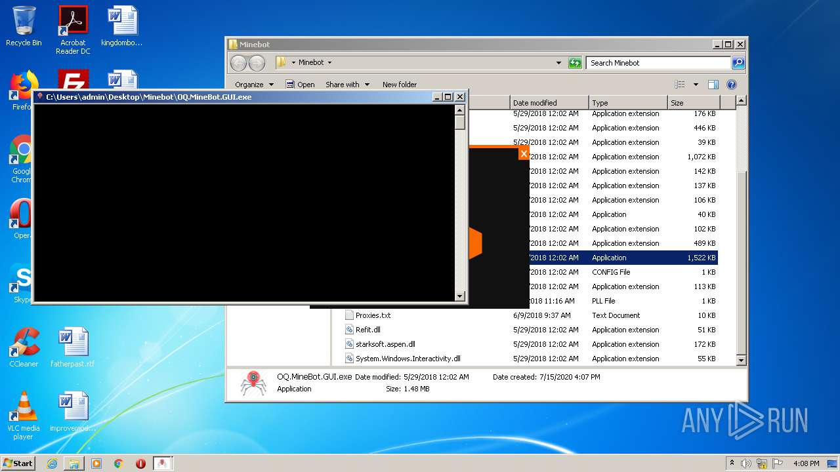This screenshot has height=472, width=840.
Task: Click the change view icon
Action: pos(680,85)
